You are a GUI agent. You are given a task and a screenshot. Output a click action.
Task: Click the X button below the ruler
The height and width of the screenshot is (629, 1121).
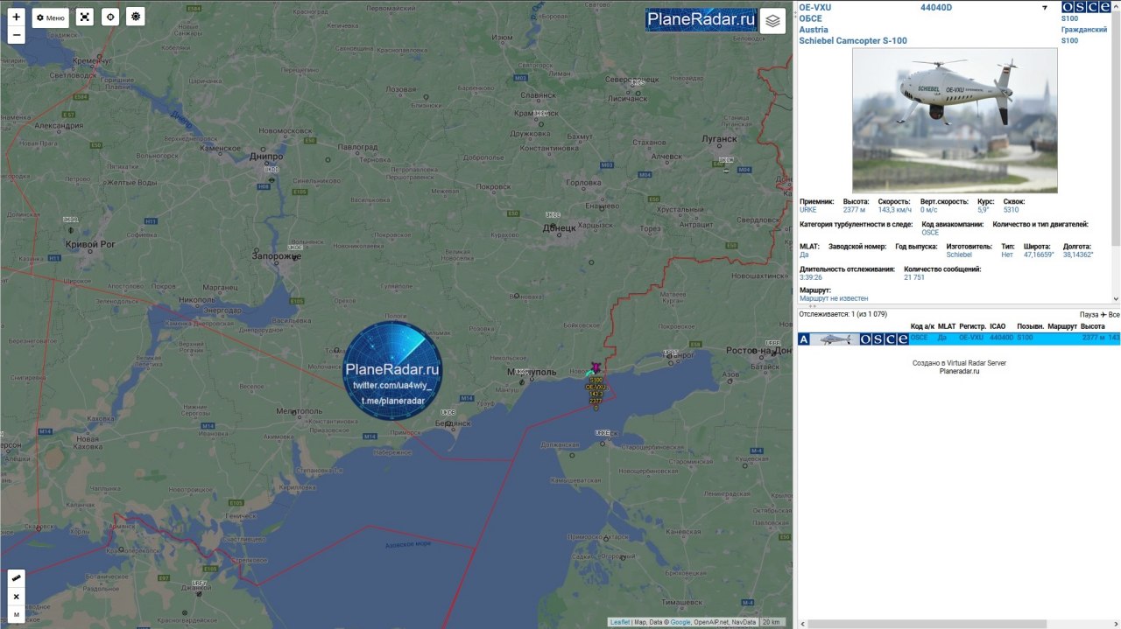(x=17, y=597)
